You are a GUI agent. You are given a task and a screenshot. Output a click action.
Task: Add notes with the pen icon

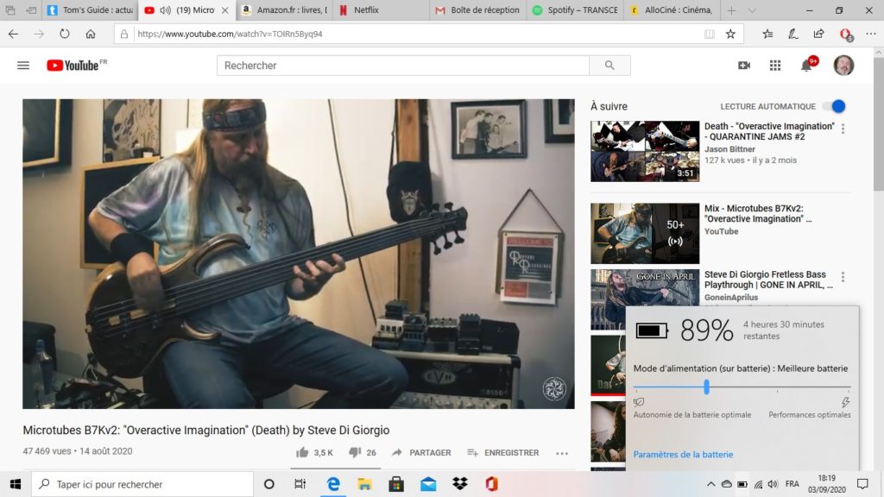[793, 34]
